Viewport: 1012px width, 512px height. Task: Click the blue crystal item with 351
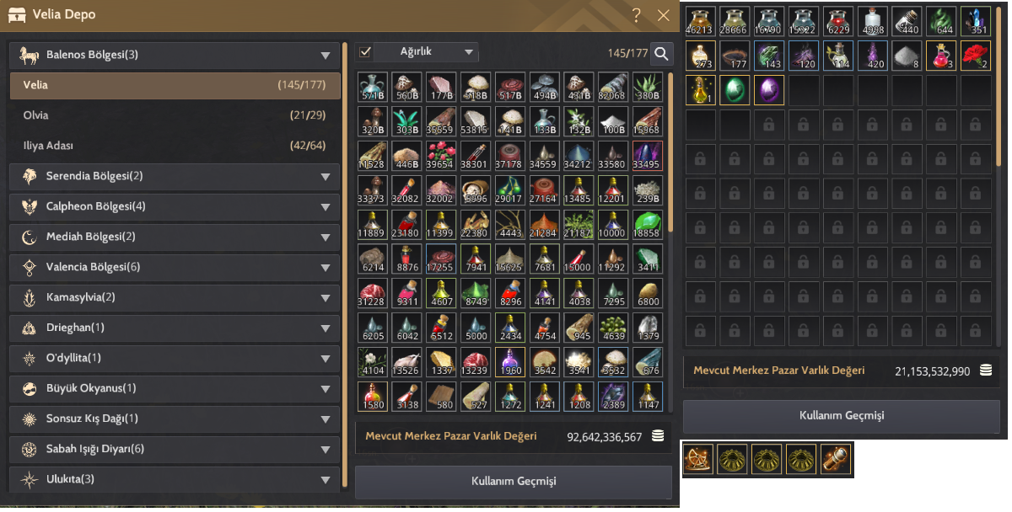tap(976, 21)
